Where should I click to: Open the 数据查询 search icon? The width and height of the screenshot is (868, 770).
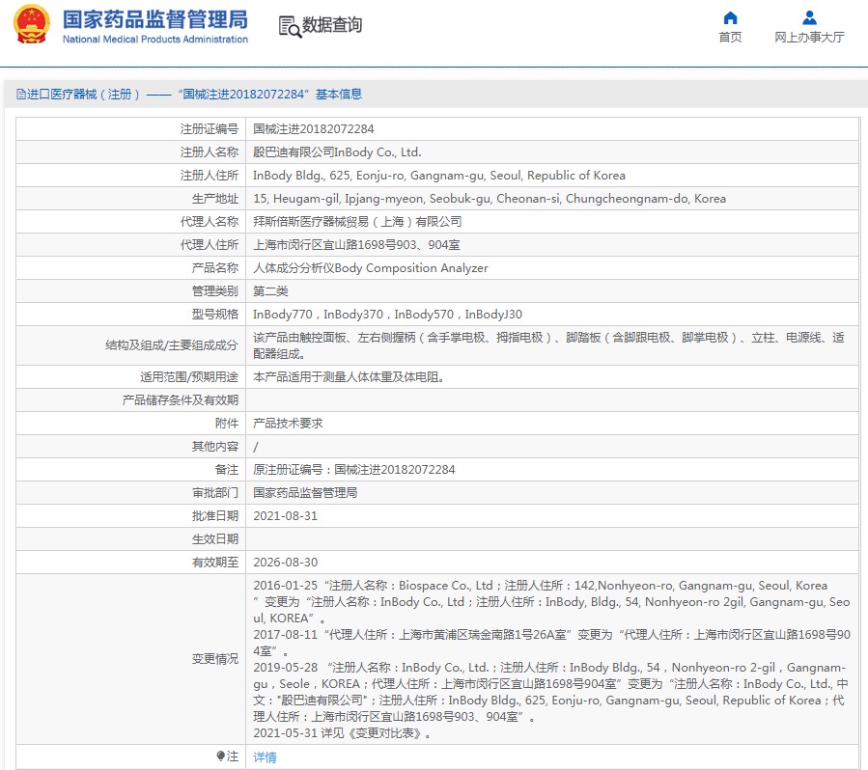(x=290, y=27)
